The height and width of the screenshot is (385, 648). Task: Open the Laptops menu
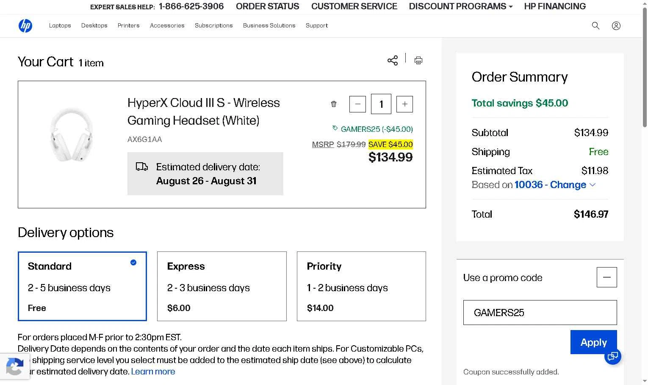(60, 26)
